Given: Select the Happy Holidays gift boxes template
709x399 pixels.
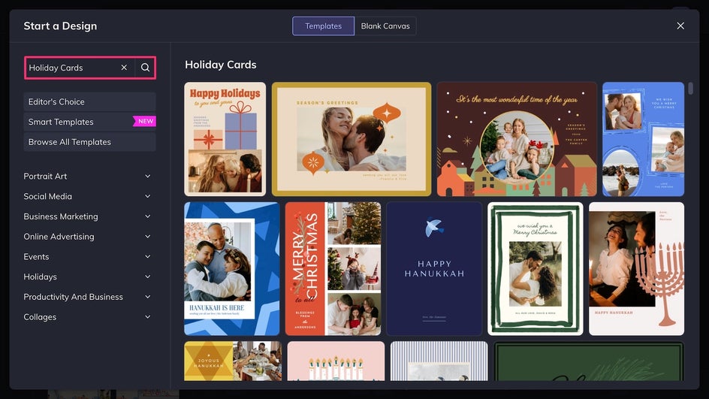Looking at the screenshot, I should 225,139.
